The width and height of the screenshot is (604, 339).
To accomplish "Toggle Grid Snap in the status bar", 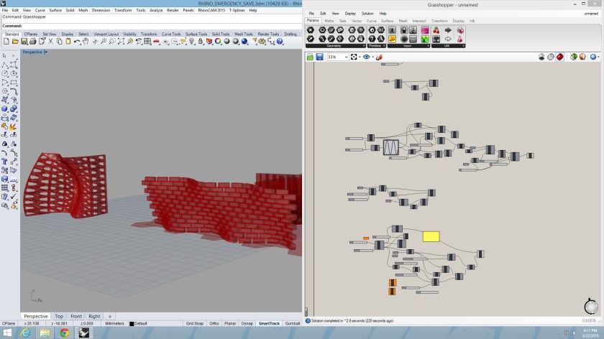I will 195,323.
